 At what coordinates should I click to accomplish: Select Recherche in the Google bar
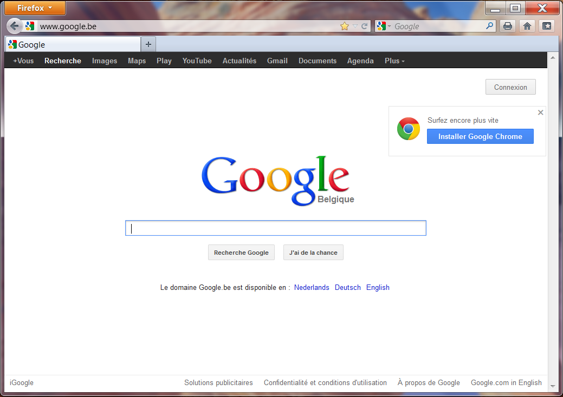tap(63, 61)
